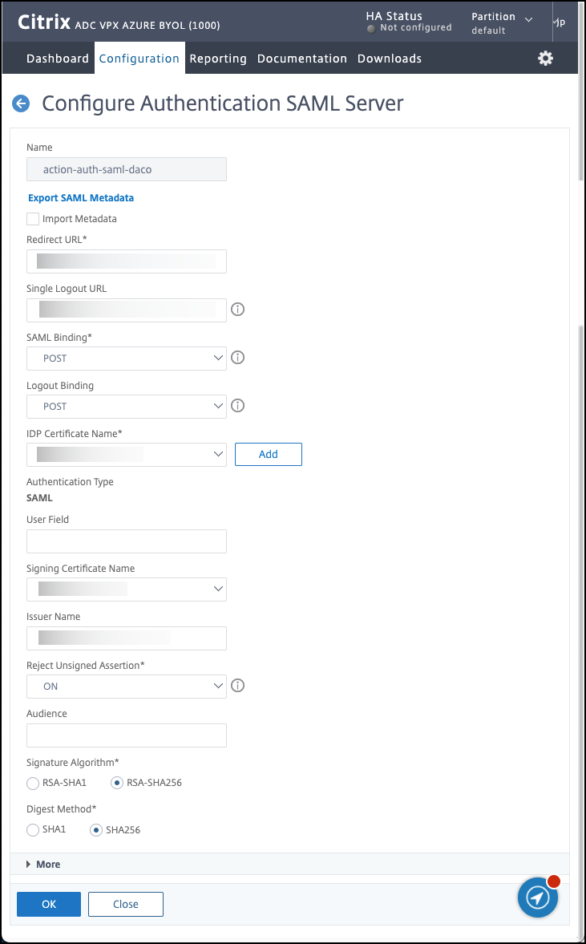Click info icon beside SAML Binding
Screen dimensions: 586x944
pyautogui.click(x=237, y=358)
